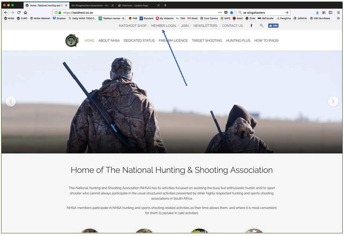The height and width of the screenshot is (236, 345).
Task: Go back with the browser back arrow
Action: pos(6,12)
